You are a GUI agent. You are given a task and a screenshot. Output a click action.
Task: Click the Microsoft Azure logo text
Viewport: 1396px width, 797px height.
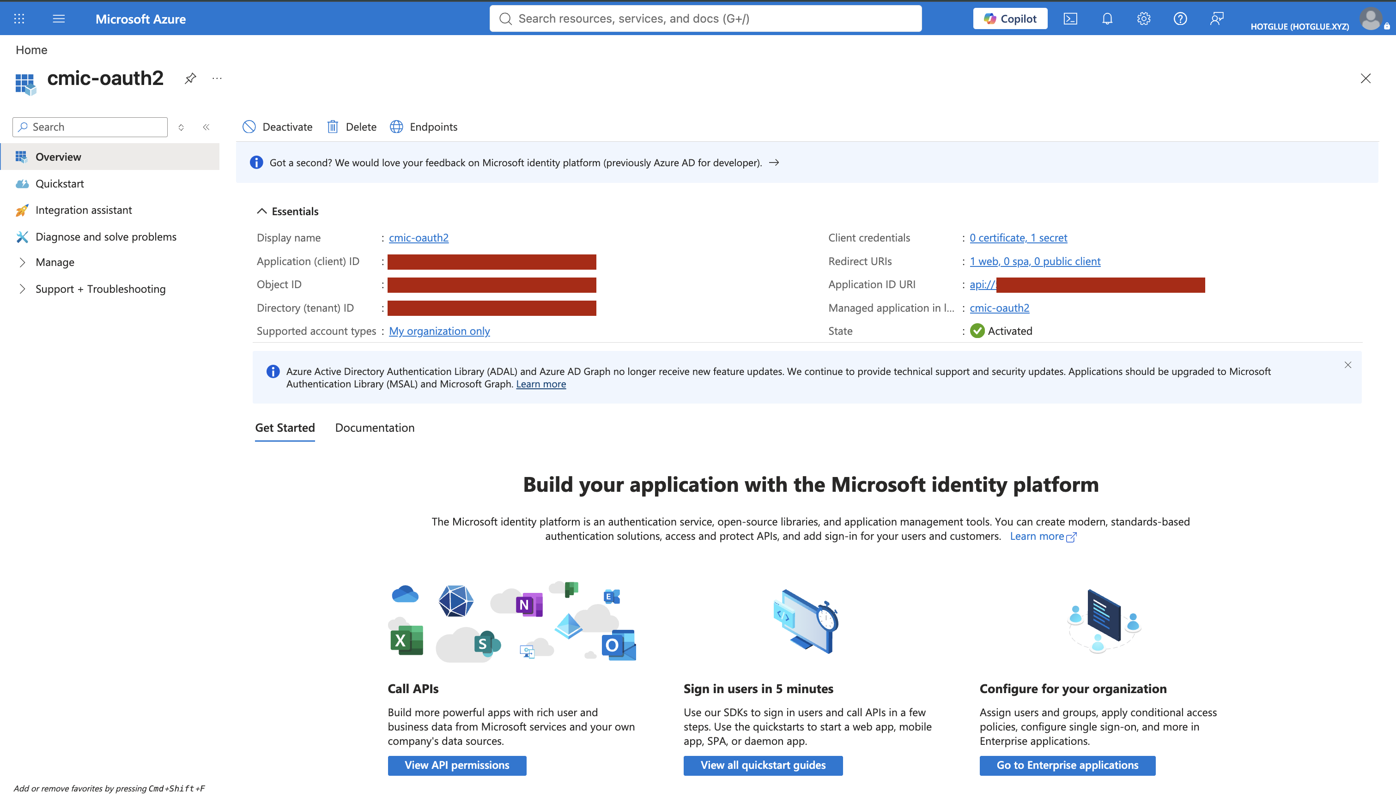pos(141,18)
